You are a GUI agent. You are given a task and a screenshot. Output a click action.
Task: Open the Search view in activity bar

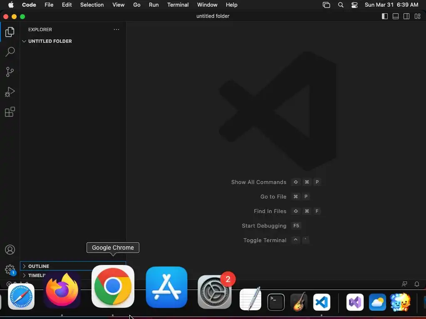tap(10, 52)
